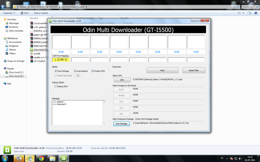Click the volume speaker tray icon
The height and width of the screenshot is (162, 260).
240,159
